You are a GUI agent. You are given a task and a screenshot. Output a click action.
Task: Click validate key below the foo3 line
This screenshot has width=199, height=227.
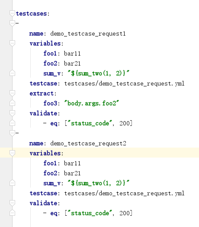pyautogui.click(x=43, y=113)
